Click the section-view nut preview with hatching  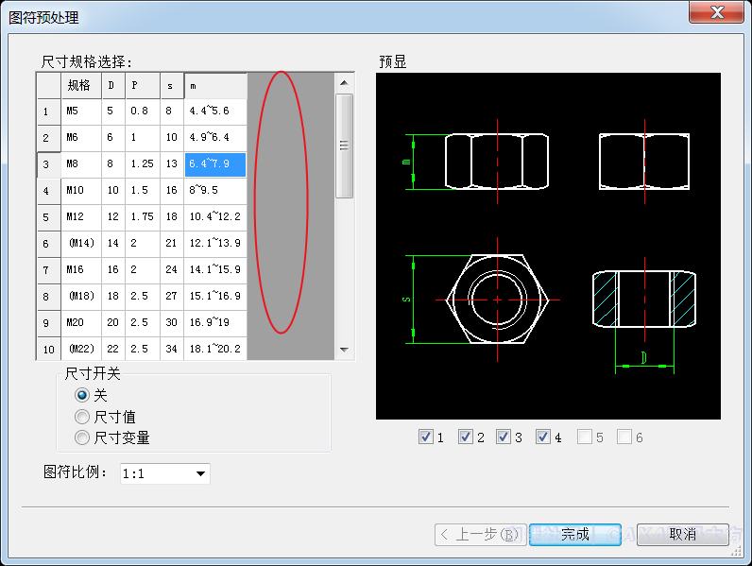[643, 299]
